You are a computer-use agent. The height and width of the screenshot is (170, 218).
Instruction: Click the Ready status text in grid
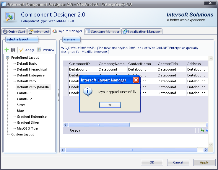pyautogui.click(x=75, y=130)
